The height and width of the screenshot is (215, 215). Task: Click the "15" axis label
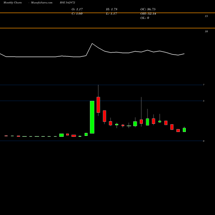206,16
